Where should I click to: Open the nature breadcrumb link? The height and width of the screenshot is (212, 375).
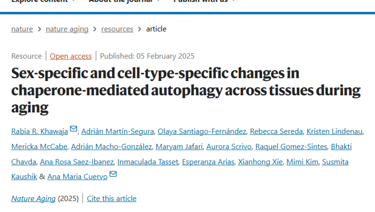tap(22, 29)
